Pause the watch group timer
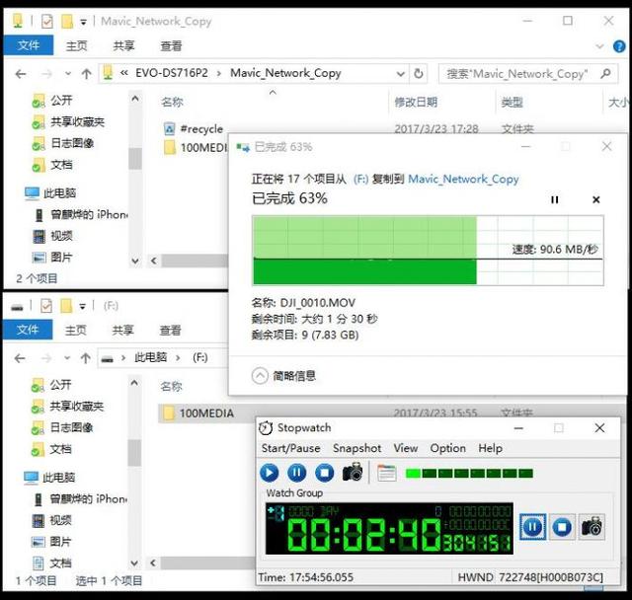 (532, 527)
